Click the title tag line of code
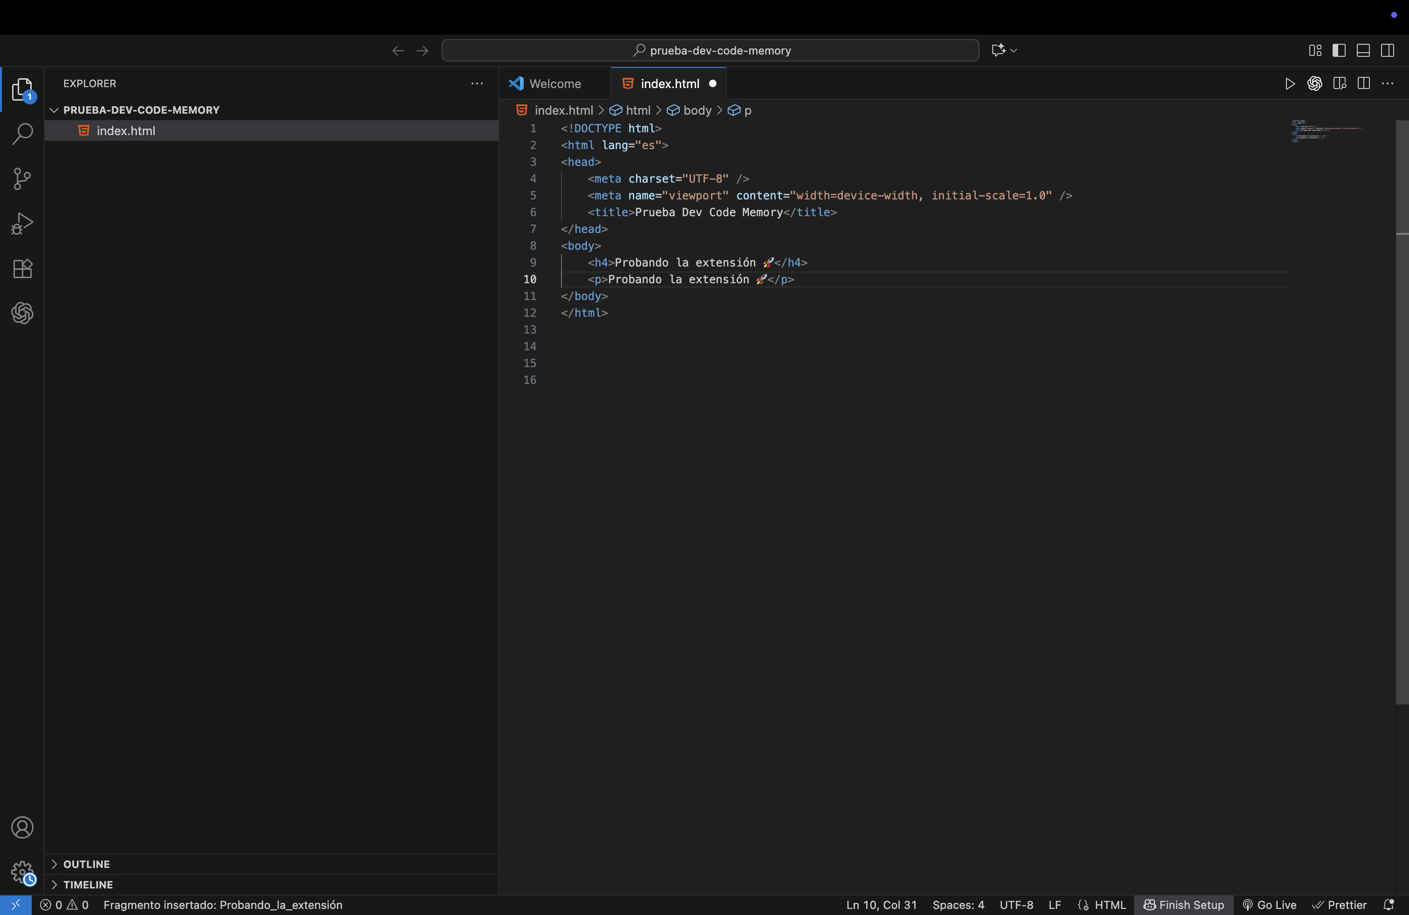The image size is (1409, 915). point(712,212)
